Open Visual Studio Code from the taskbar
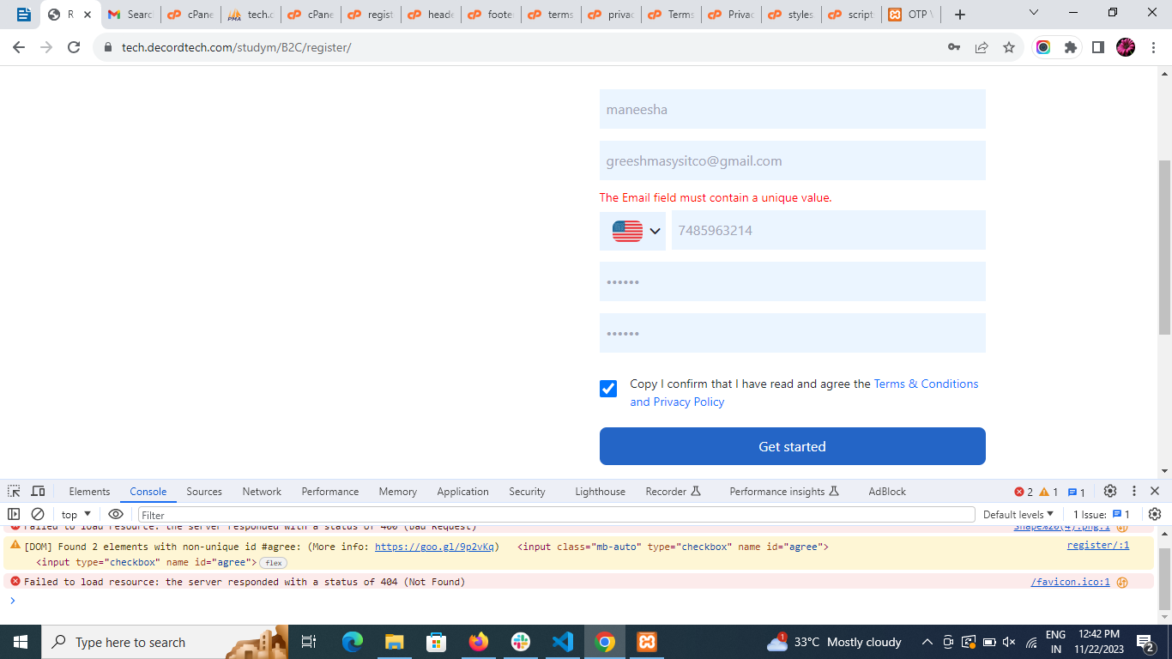 pos(562,642)
